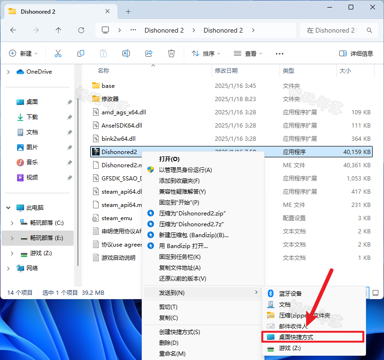Sort by the 大小 column header
The image size is (384, 360).
pos(345,71)
